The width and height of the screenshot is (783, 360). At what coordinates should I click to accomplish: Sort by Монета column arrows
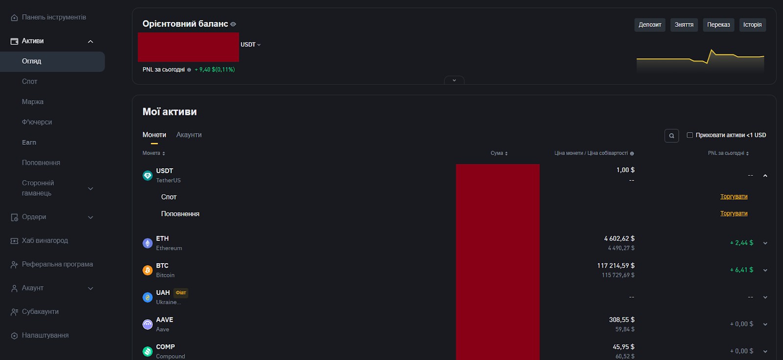(x=163, y=154)
